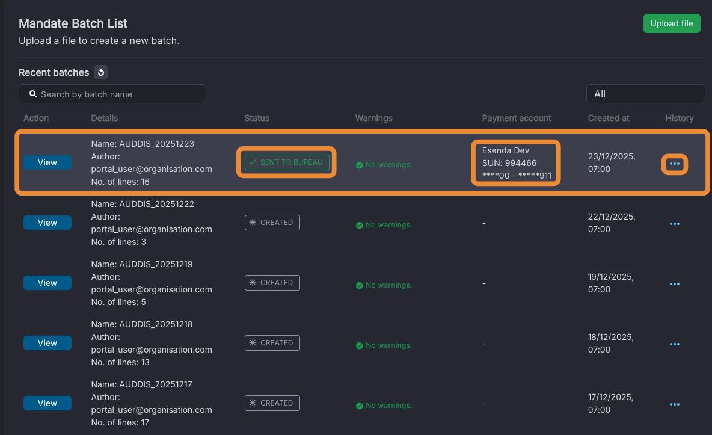
Task: Click the green check icon in AUDDIS_20251223 warnings
Action: click(x=359, y=165)
